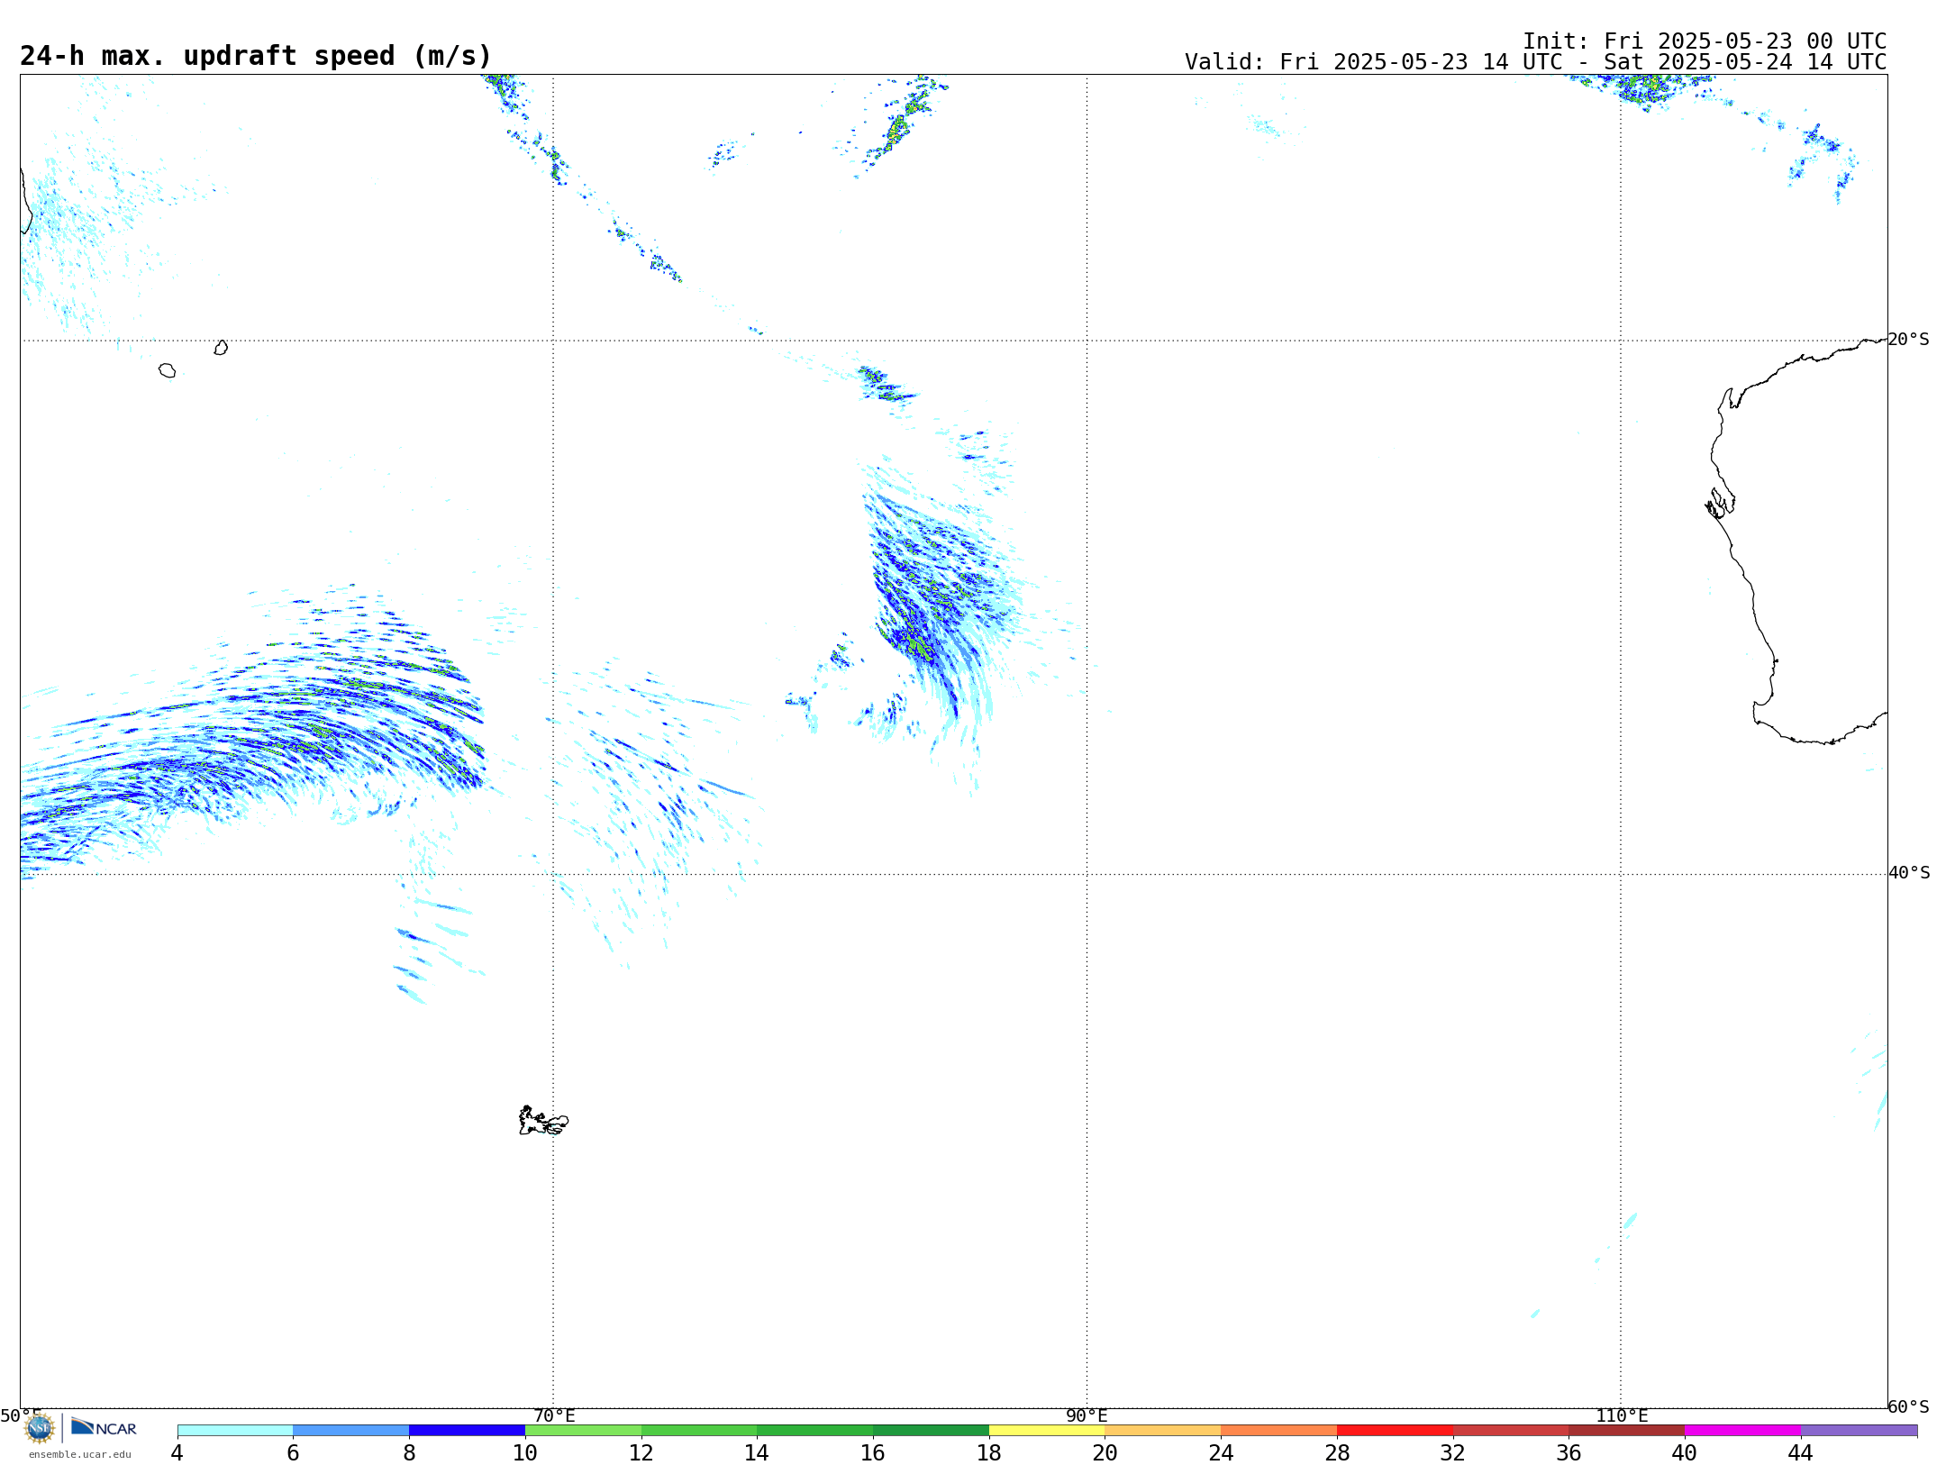Click the purple above-44 color swatch
This screenshot has width=1946, height=1465.
(1860, 1431)
